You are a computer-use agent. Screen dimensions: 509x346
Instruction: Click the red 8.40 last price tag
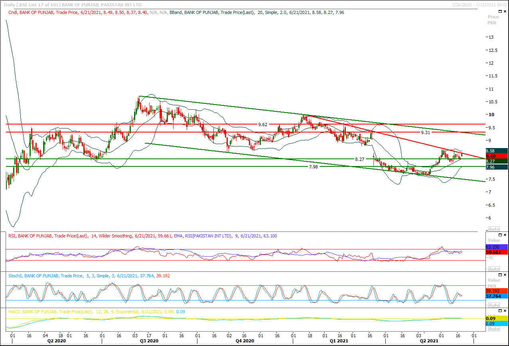pyautogui.click(x=497, y=156)
